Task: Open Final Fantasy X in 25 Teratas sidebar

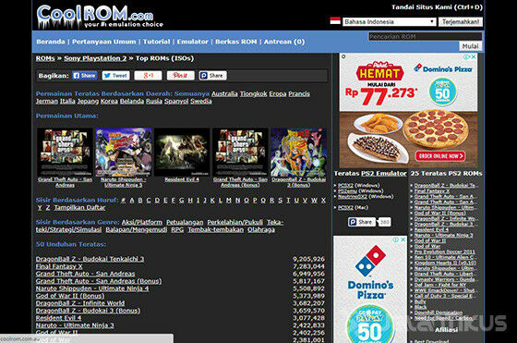Action: 432,190
